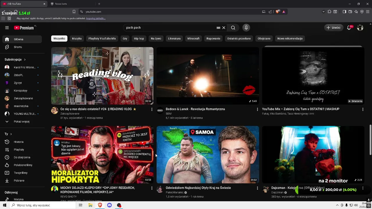372x209 pixels.
Task: Open Shorts in the sidebar
Action: tap(22, 47)
